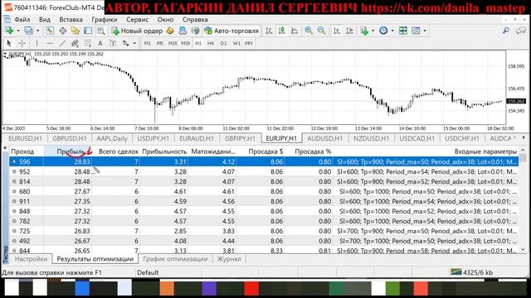This screenshot has width=531, height=298.
Task: Zoom in on the chart
Action: pyautogui.click(x=309, y=31)
